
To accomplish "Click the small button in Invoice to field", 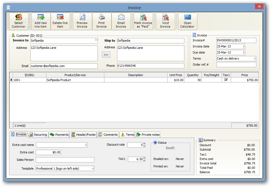I will [x=96, y=39].
